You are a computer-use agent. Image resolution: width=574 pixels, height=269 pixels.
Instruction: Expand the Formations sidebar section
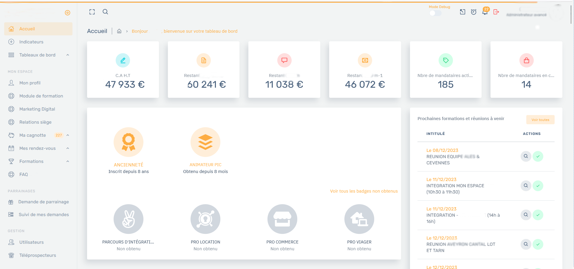pyautogui.click(x=68, y=161)
